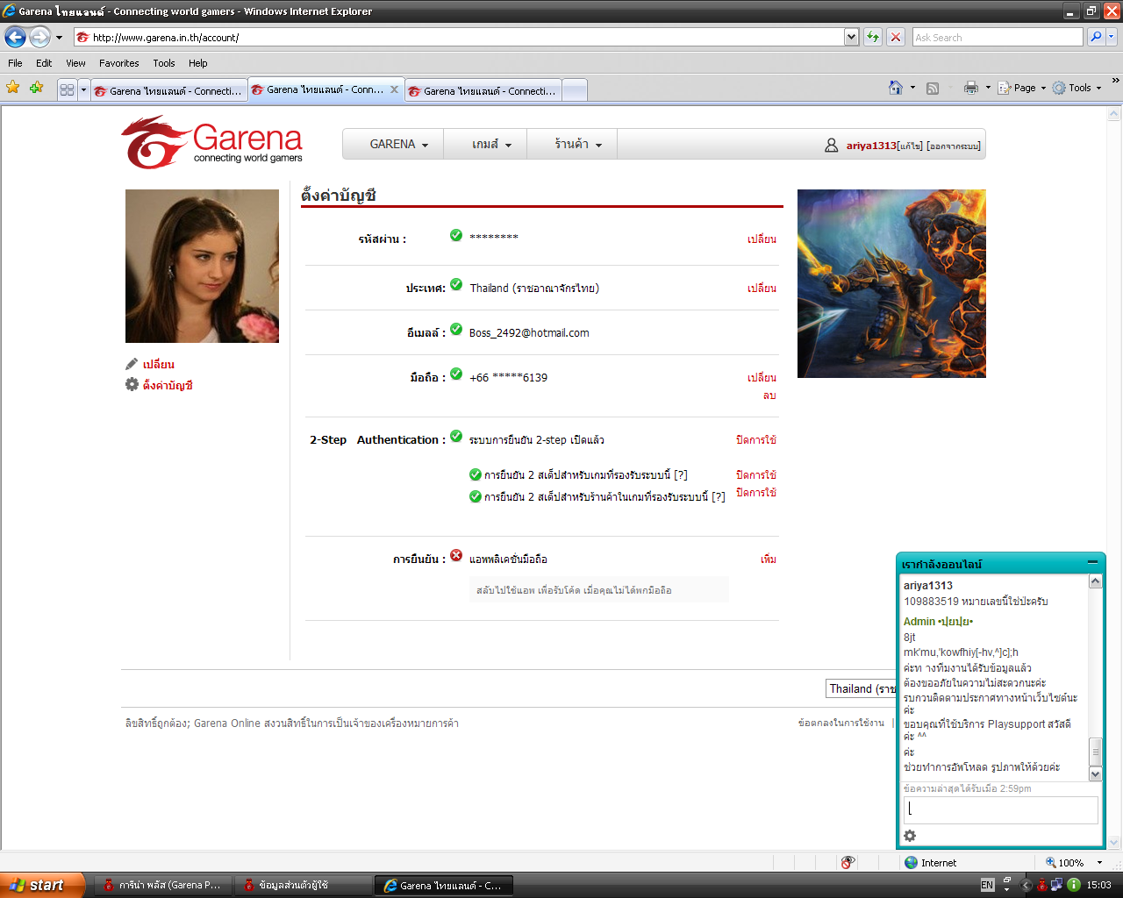Click the EN language bar indicator
Viewport: 1123px width, 898px height.
(x=987, y=885)
